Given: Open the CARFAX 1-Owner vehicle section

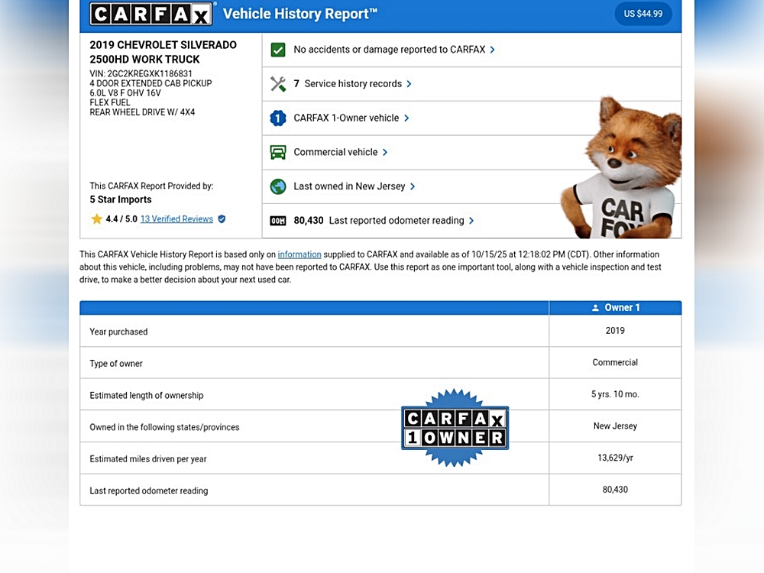Looking at the screenshot, I should 346,118.
